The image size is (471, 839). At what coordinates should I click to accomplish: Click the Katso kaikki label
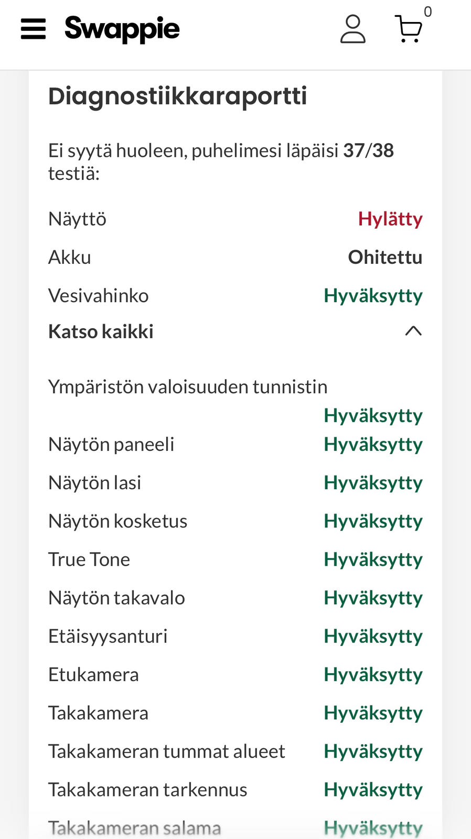(x=101, y=331)
